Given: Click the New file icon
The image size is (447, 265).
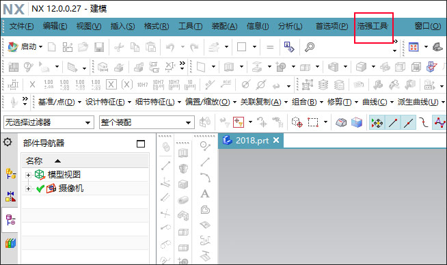Looking at the screenshot, I should pos(51,46).
